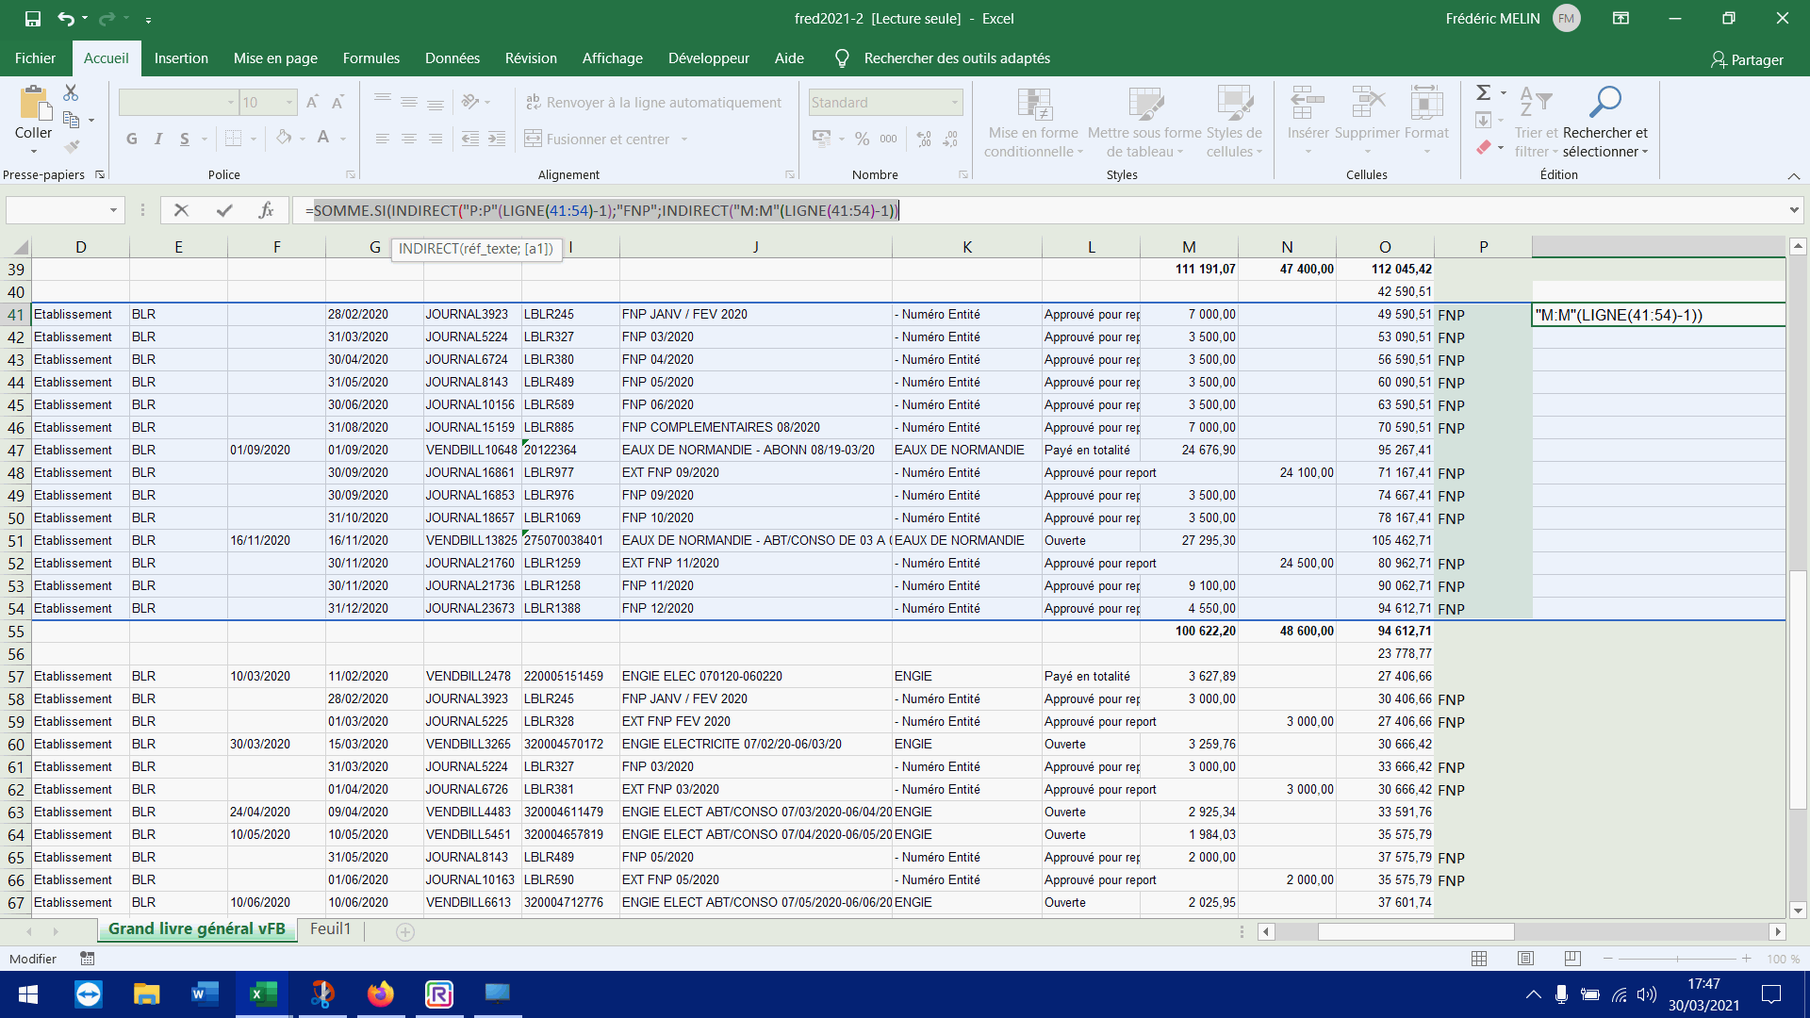
Task: Expand the Name Box dropdown arrow
Action: coord(113,210)
